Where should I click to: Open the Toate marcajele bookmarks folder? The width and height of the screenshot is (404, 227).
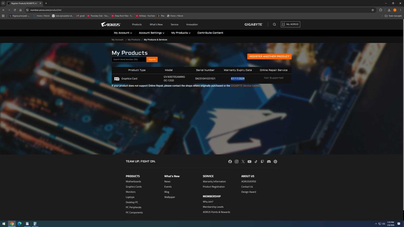point(393,16)
